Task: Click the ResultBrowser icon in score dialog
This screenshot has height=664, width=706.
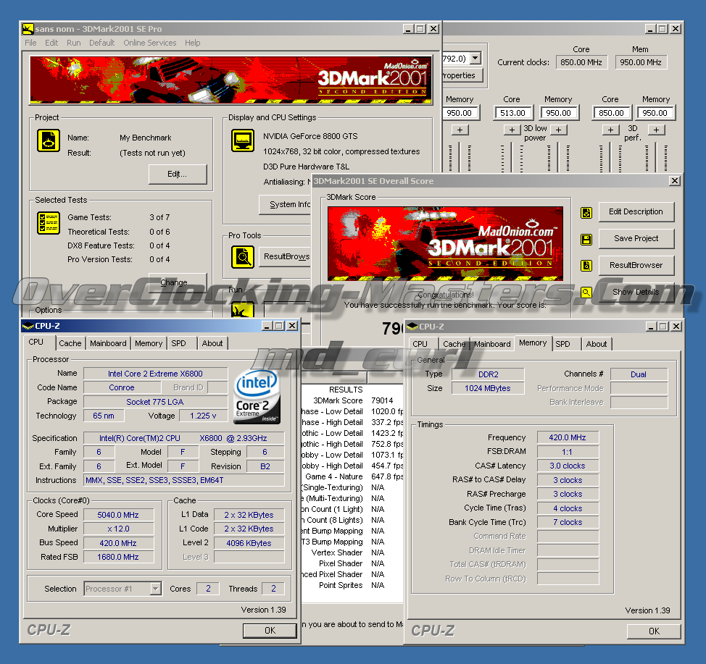Action: [x=586, y=266]
